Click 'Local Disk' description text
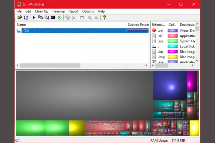Screen dimensions: 215x143 tap(187, 46)
